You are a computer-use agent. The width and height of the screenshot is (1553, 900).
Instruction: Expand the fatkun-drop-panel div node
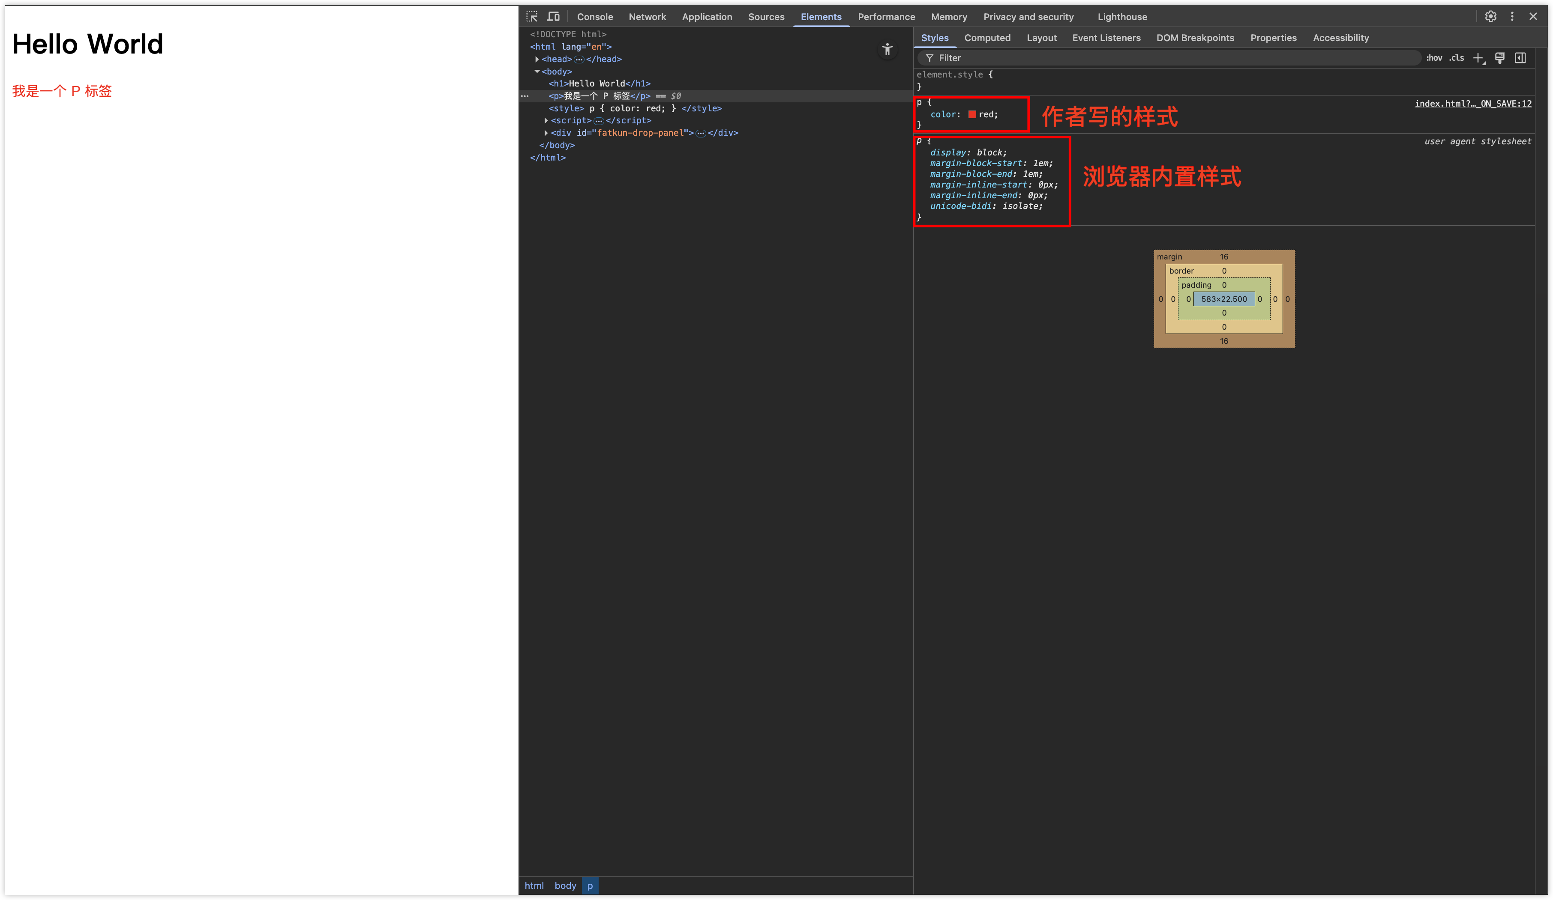click(x=546, y=133)
